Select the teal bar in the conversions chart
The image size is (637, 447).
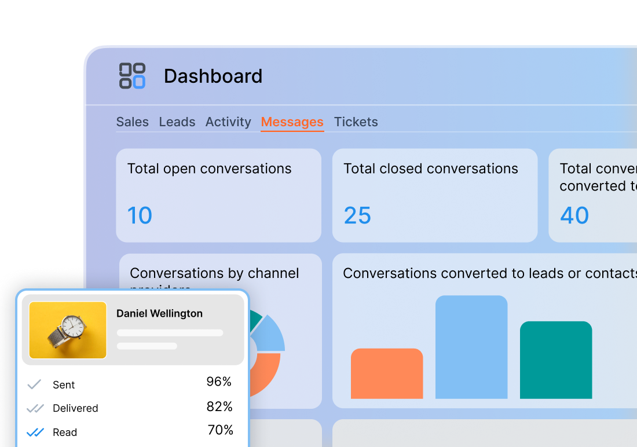tap(555, 359)
